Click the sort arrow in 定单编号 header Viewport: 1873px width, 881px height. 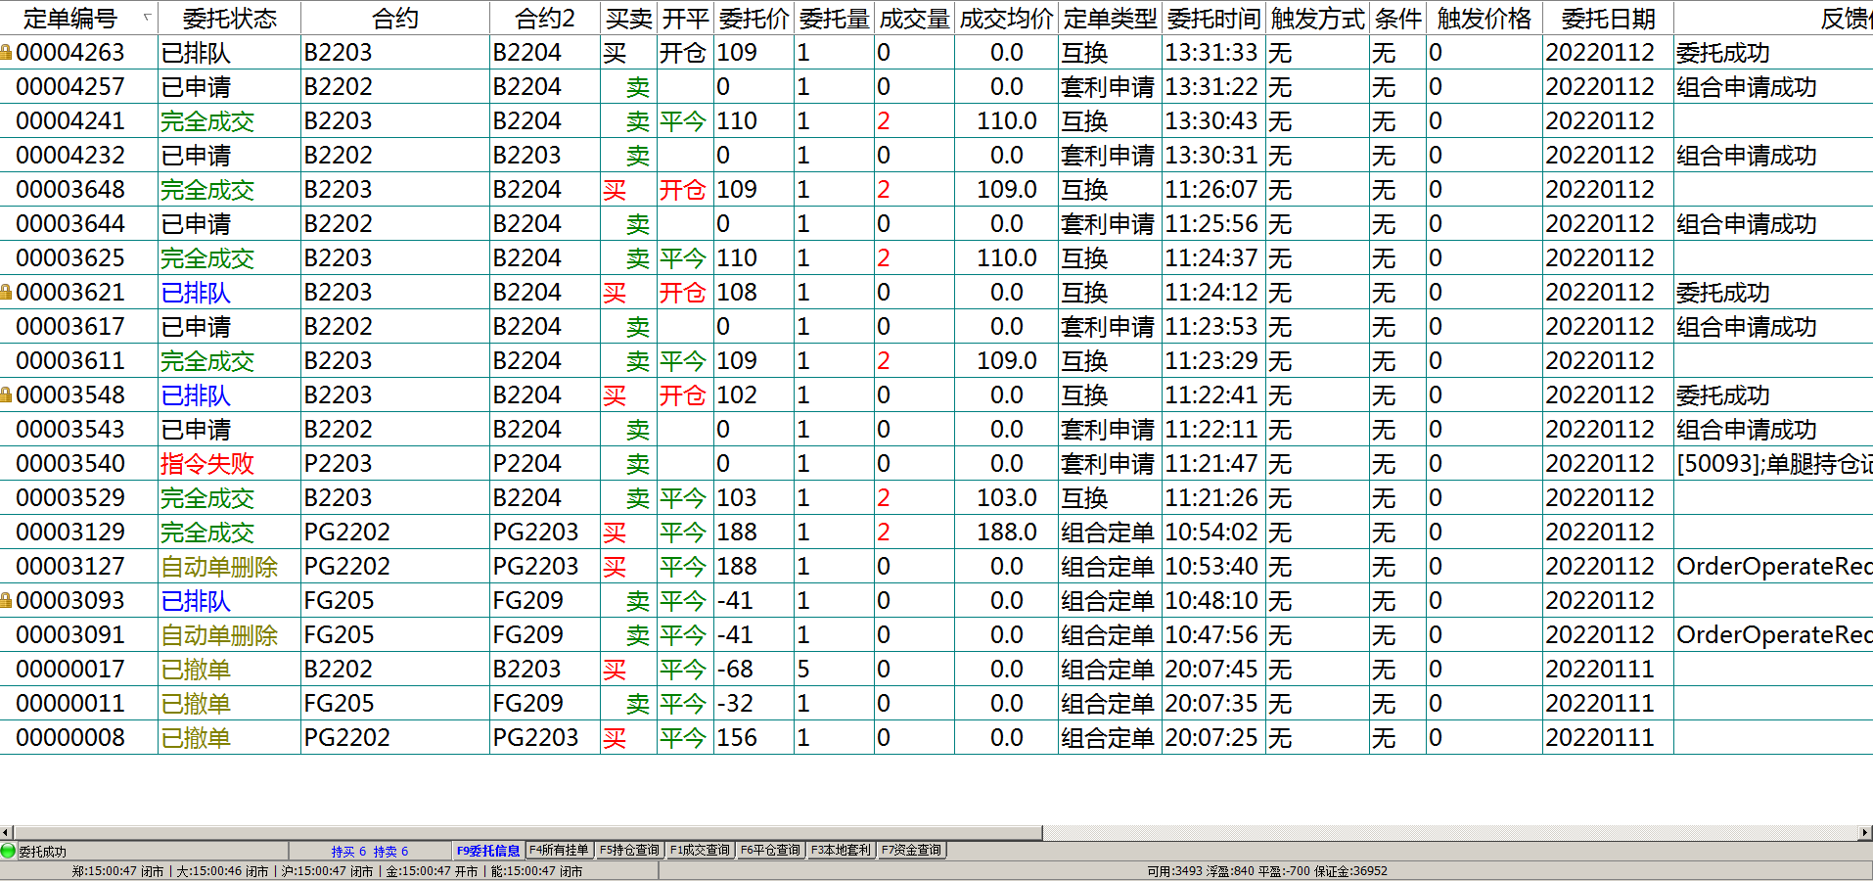tap(147, 18)
